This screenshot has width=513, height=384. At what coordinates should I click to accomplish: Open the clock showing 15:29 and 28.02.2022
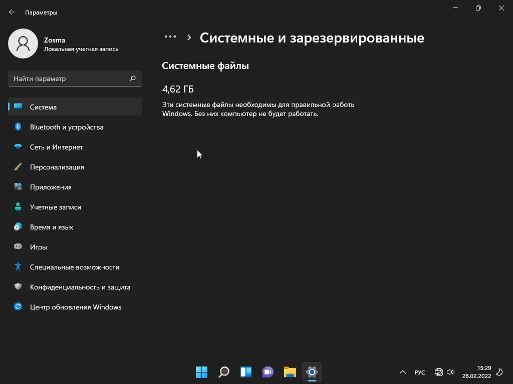(x=477, y=372)
